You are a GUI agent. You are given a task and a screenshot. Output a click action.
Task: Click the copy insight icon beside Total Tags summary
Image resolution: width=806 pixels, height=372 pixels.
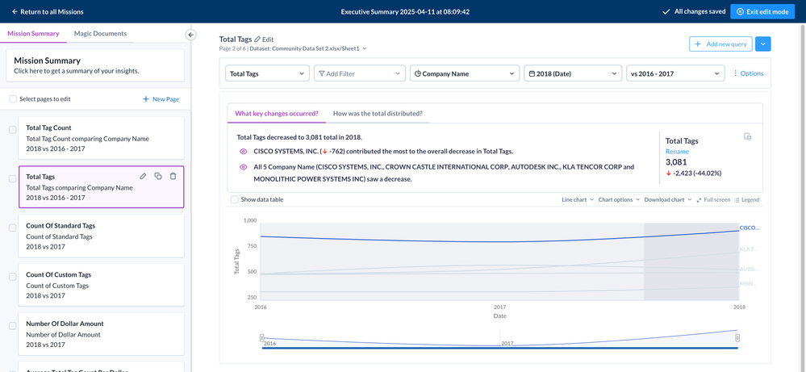click(x=747, y=137)
